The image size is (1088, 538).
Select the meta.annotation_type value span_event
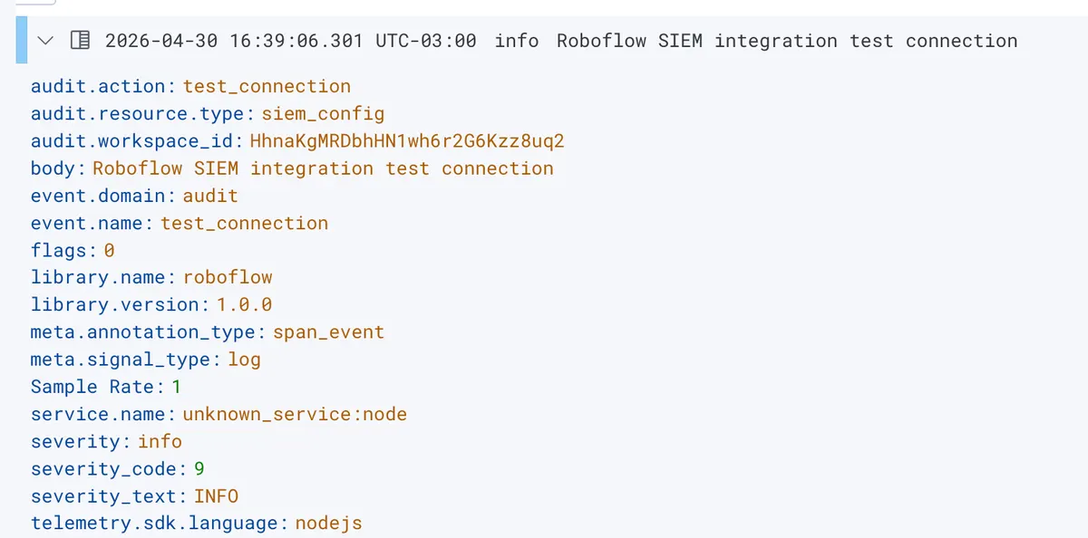tap(328, 331)
